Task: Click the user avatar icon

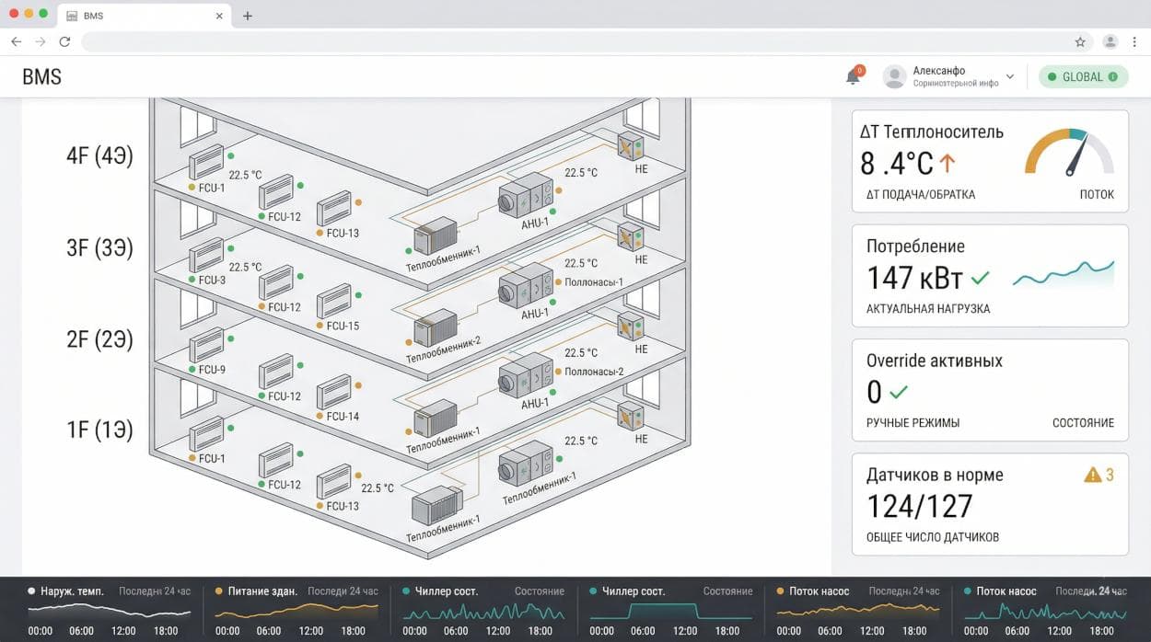Action: click(894, 77)
